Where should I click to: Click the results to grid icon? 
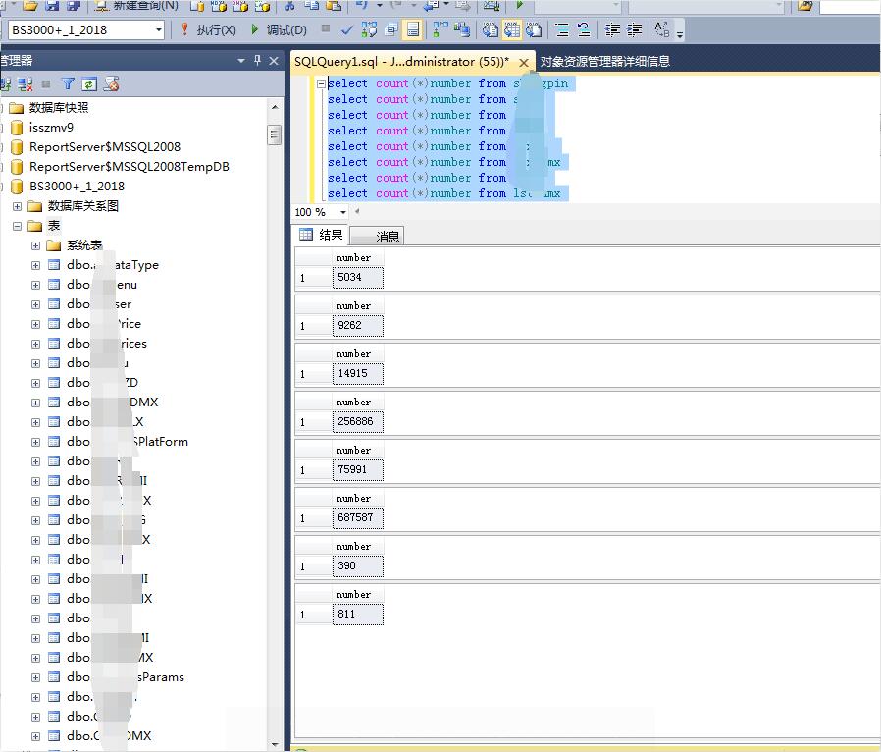click(512, 29)
